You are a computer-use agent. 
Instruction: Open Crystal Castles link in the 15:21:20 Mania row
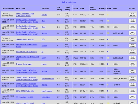(x=27, y=33)
